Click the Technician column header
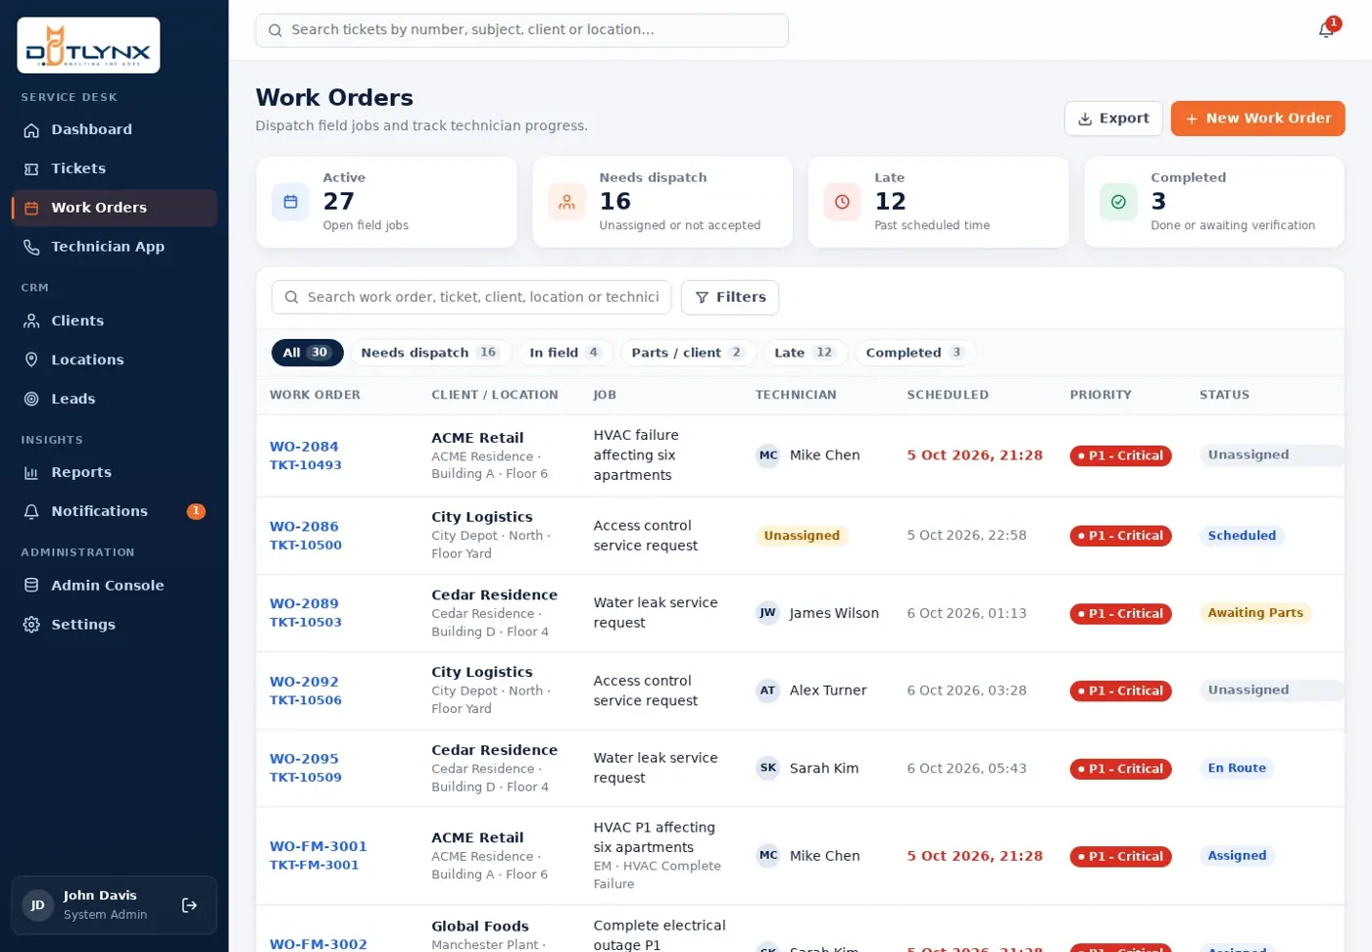The width and height of the screenshot is (1372, 952). [796, 395]
